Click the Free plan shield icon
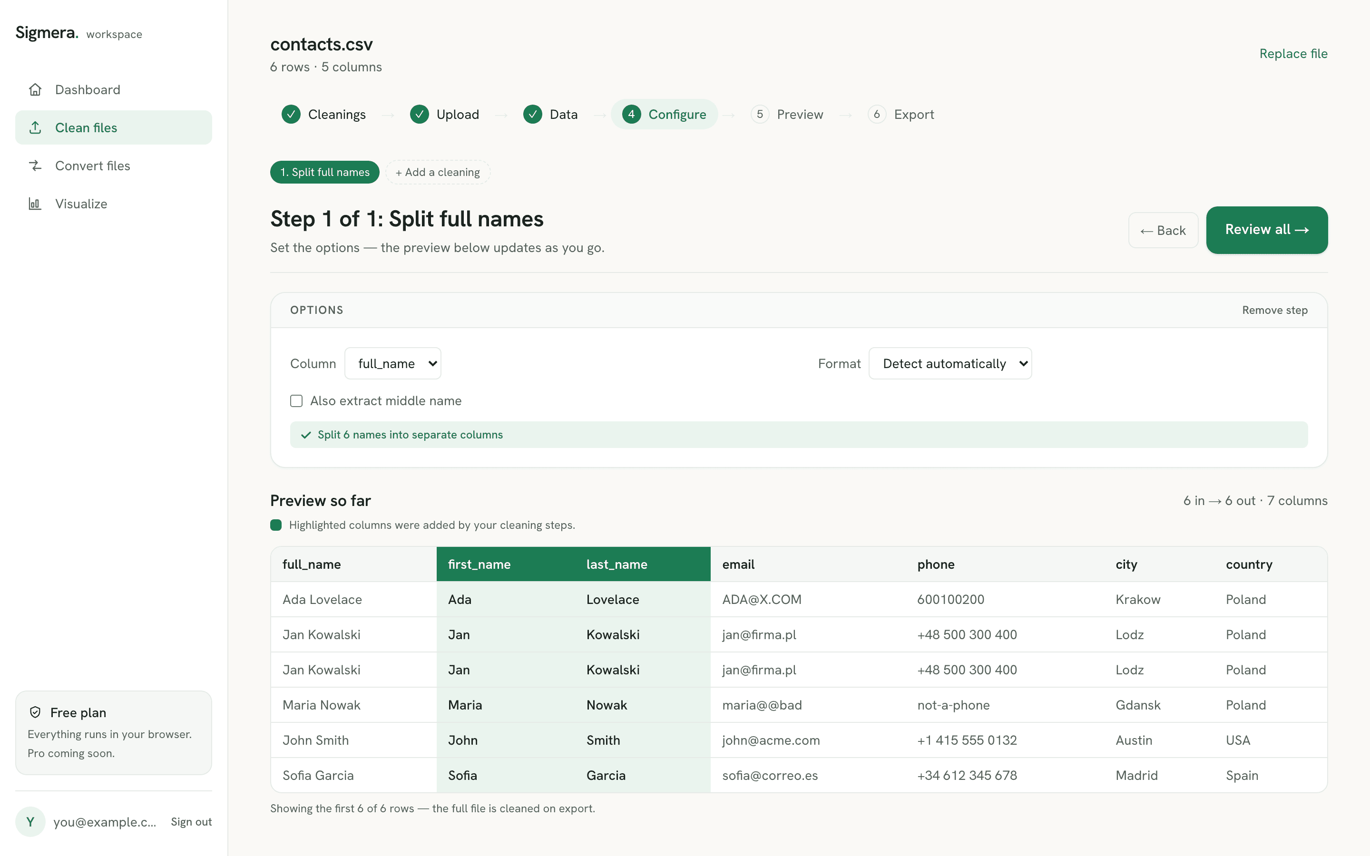This screenshot has height=856, width=1370. pos(35,712)
